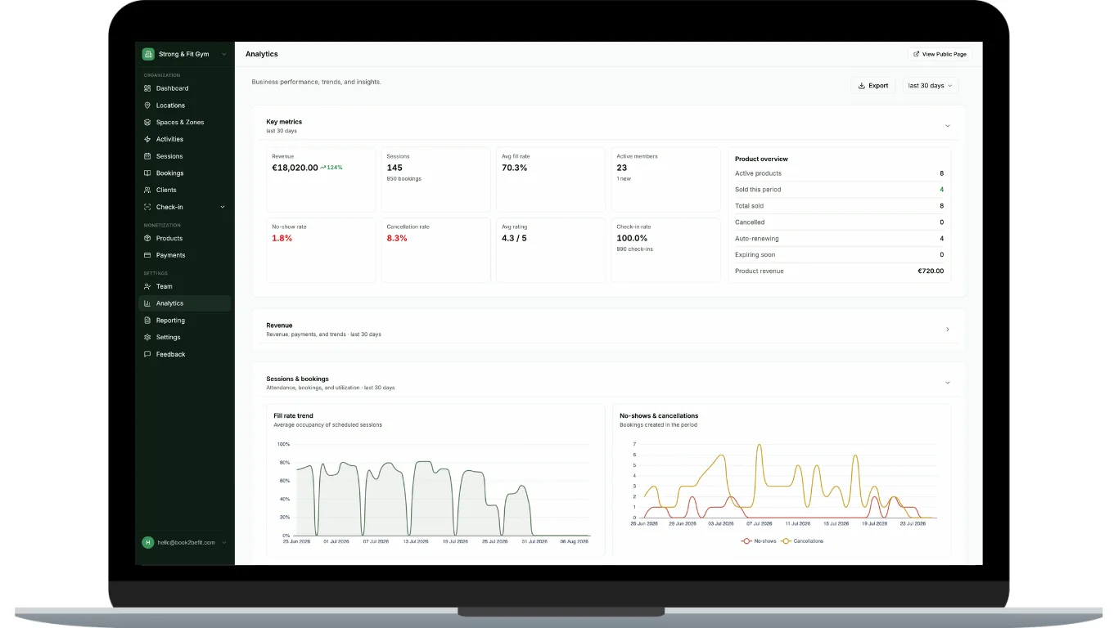Open the Bookings menu item
Screen dimensions: 1118x628
185,173
